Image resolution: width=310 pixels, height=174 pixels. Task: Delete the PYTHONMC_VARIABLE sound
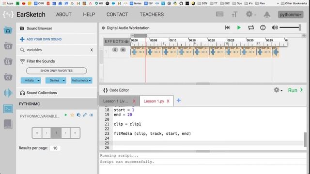click(x=91, y=115)
